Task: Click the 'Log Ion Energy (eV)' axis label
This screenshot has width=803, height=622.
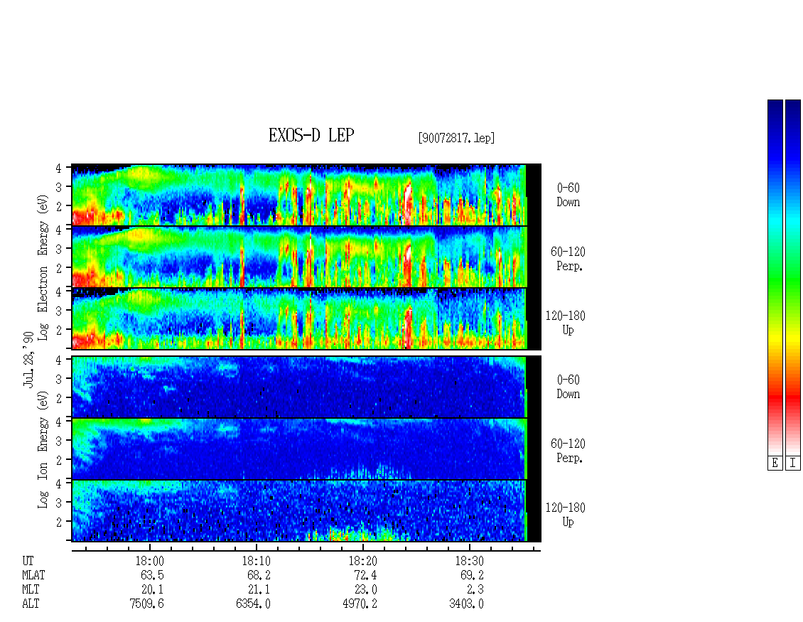Action: pos(43,450)
